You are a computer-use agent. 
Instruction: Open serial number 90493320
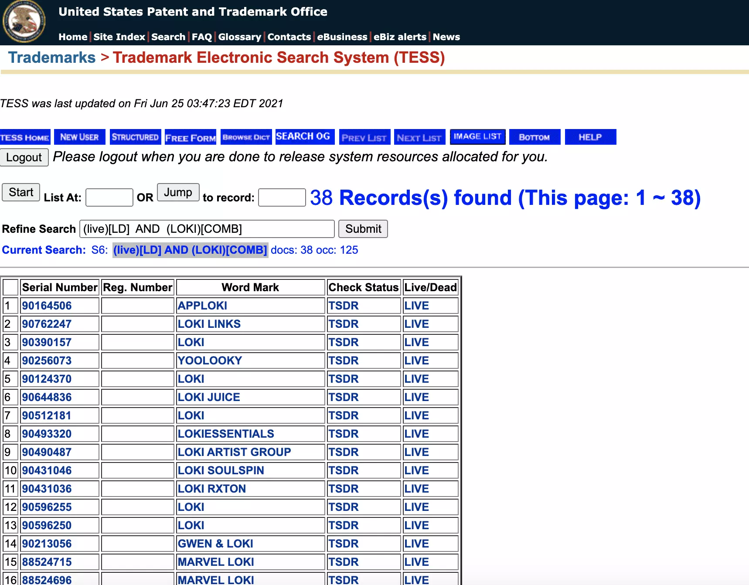[x=47, y=434]
